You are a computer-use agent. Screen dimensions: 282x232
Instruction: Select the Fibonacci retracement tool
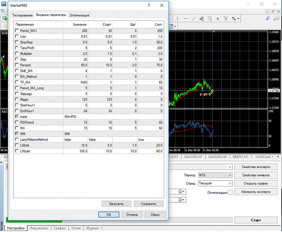(x=210, y=19)
